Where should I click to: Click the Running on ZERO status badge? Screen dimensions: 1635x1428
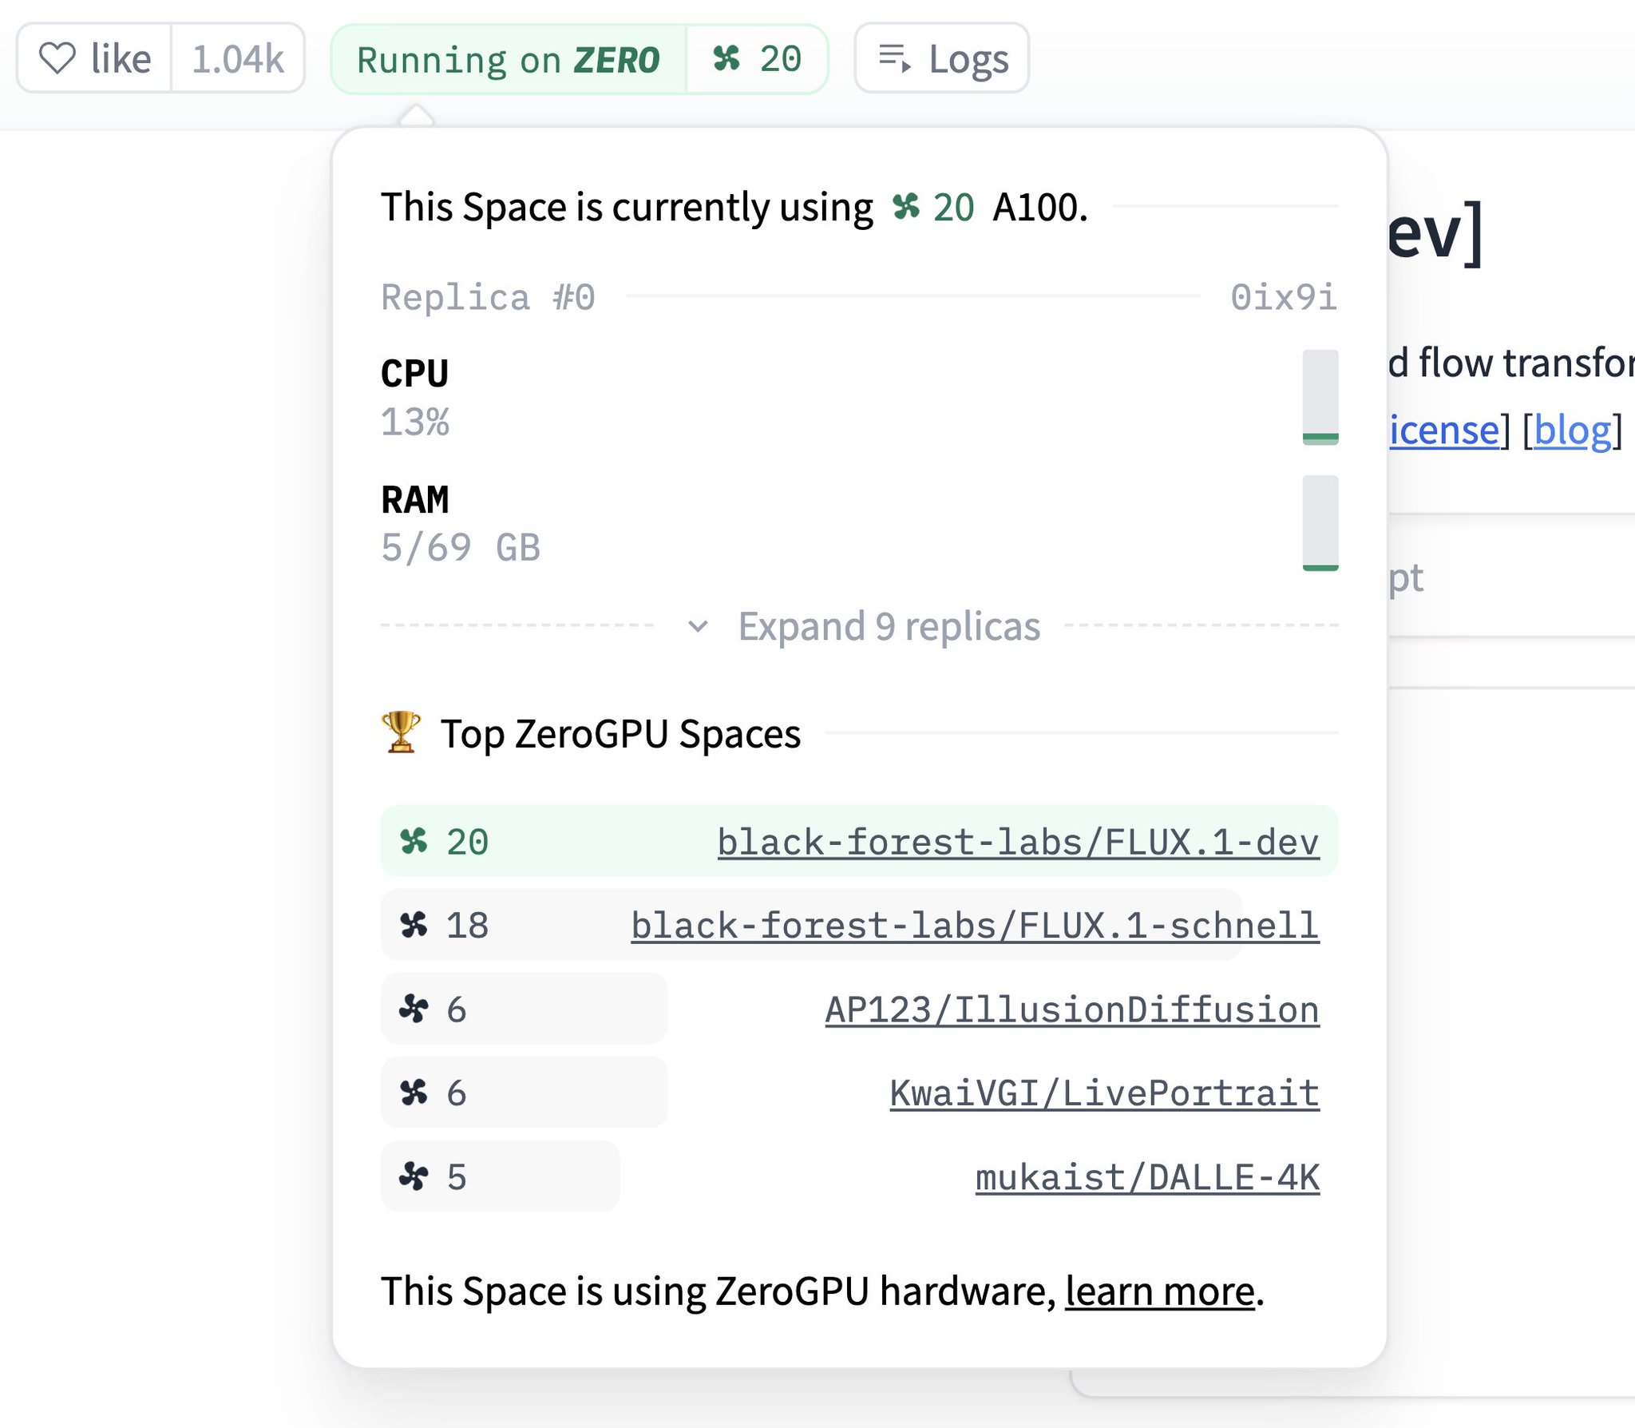pyautogui.click(x=509, y=59)
